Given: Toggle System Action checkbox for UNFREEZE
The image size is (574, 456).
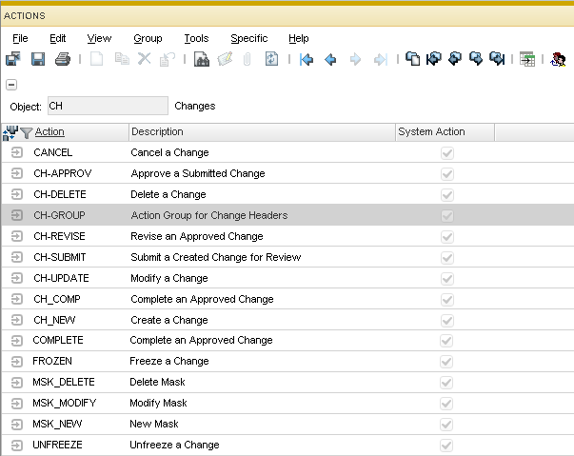Looking at the screenshot, I should coord(446,446).
